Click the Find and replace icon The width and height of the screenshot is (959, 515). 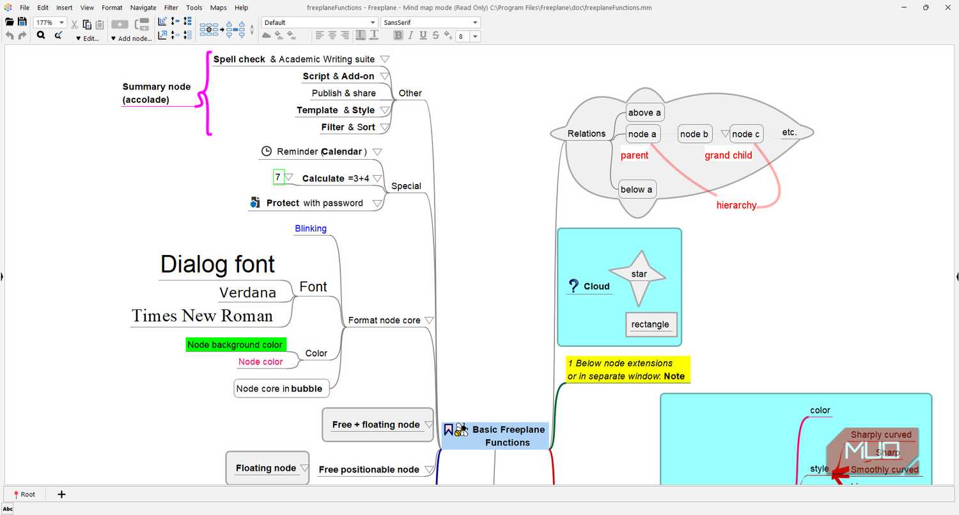(x=58, y=35)
